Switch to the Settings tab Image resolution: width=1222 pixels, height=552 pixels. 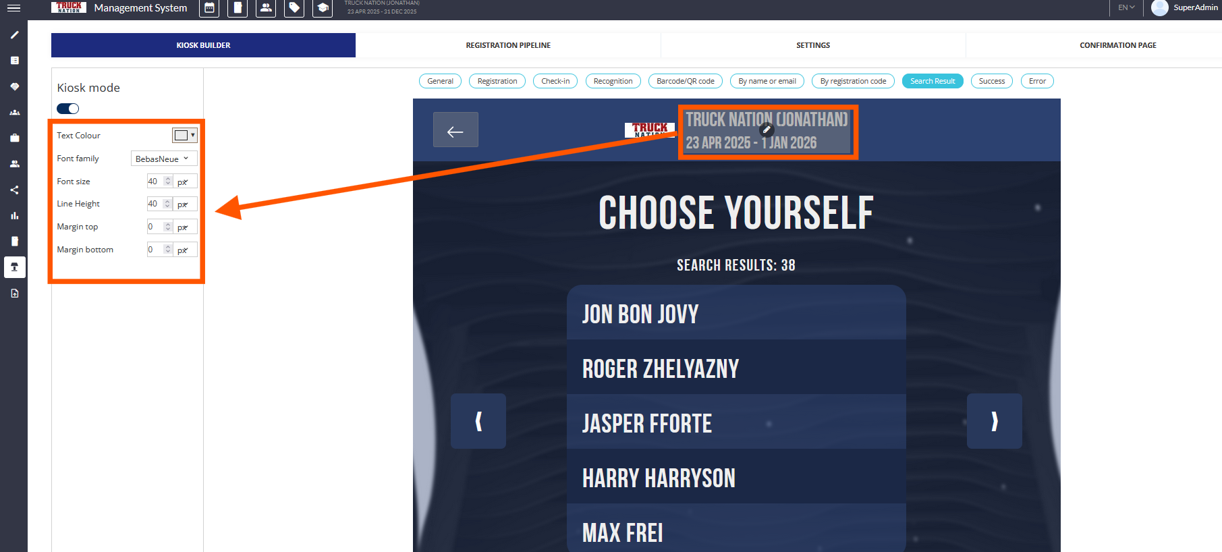click(x=813, y=45)
